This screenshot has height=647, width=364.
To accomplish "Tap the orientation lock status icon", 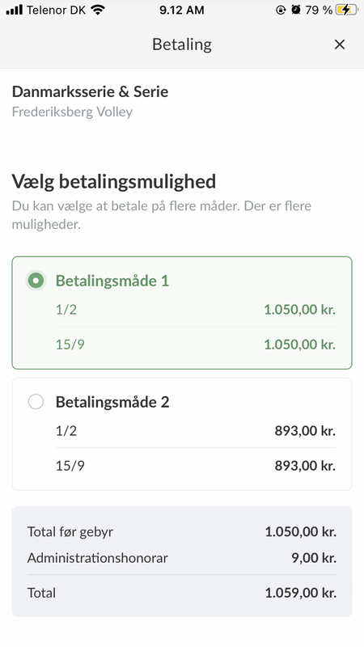I will (x=281, y=10).
